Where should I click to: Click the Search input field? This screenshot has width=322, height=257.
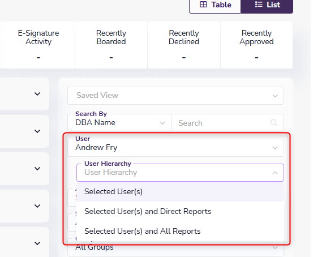227,123
